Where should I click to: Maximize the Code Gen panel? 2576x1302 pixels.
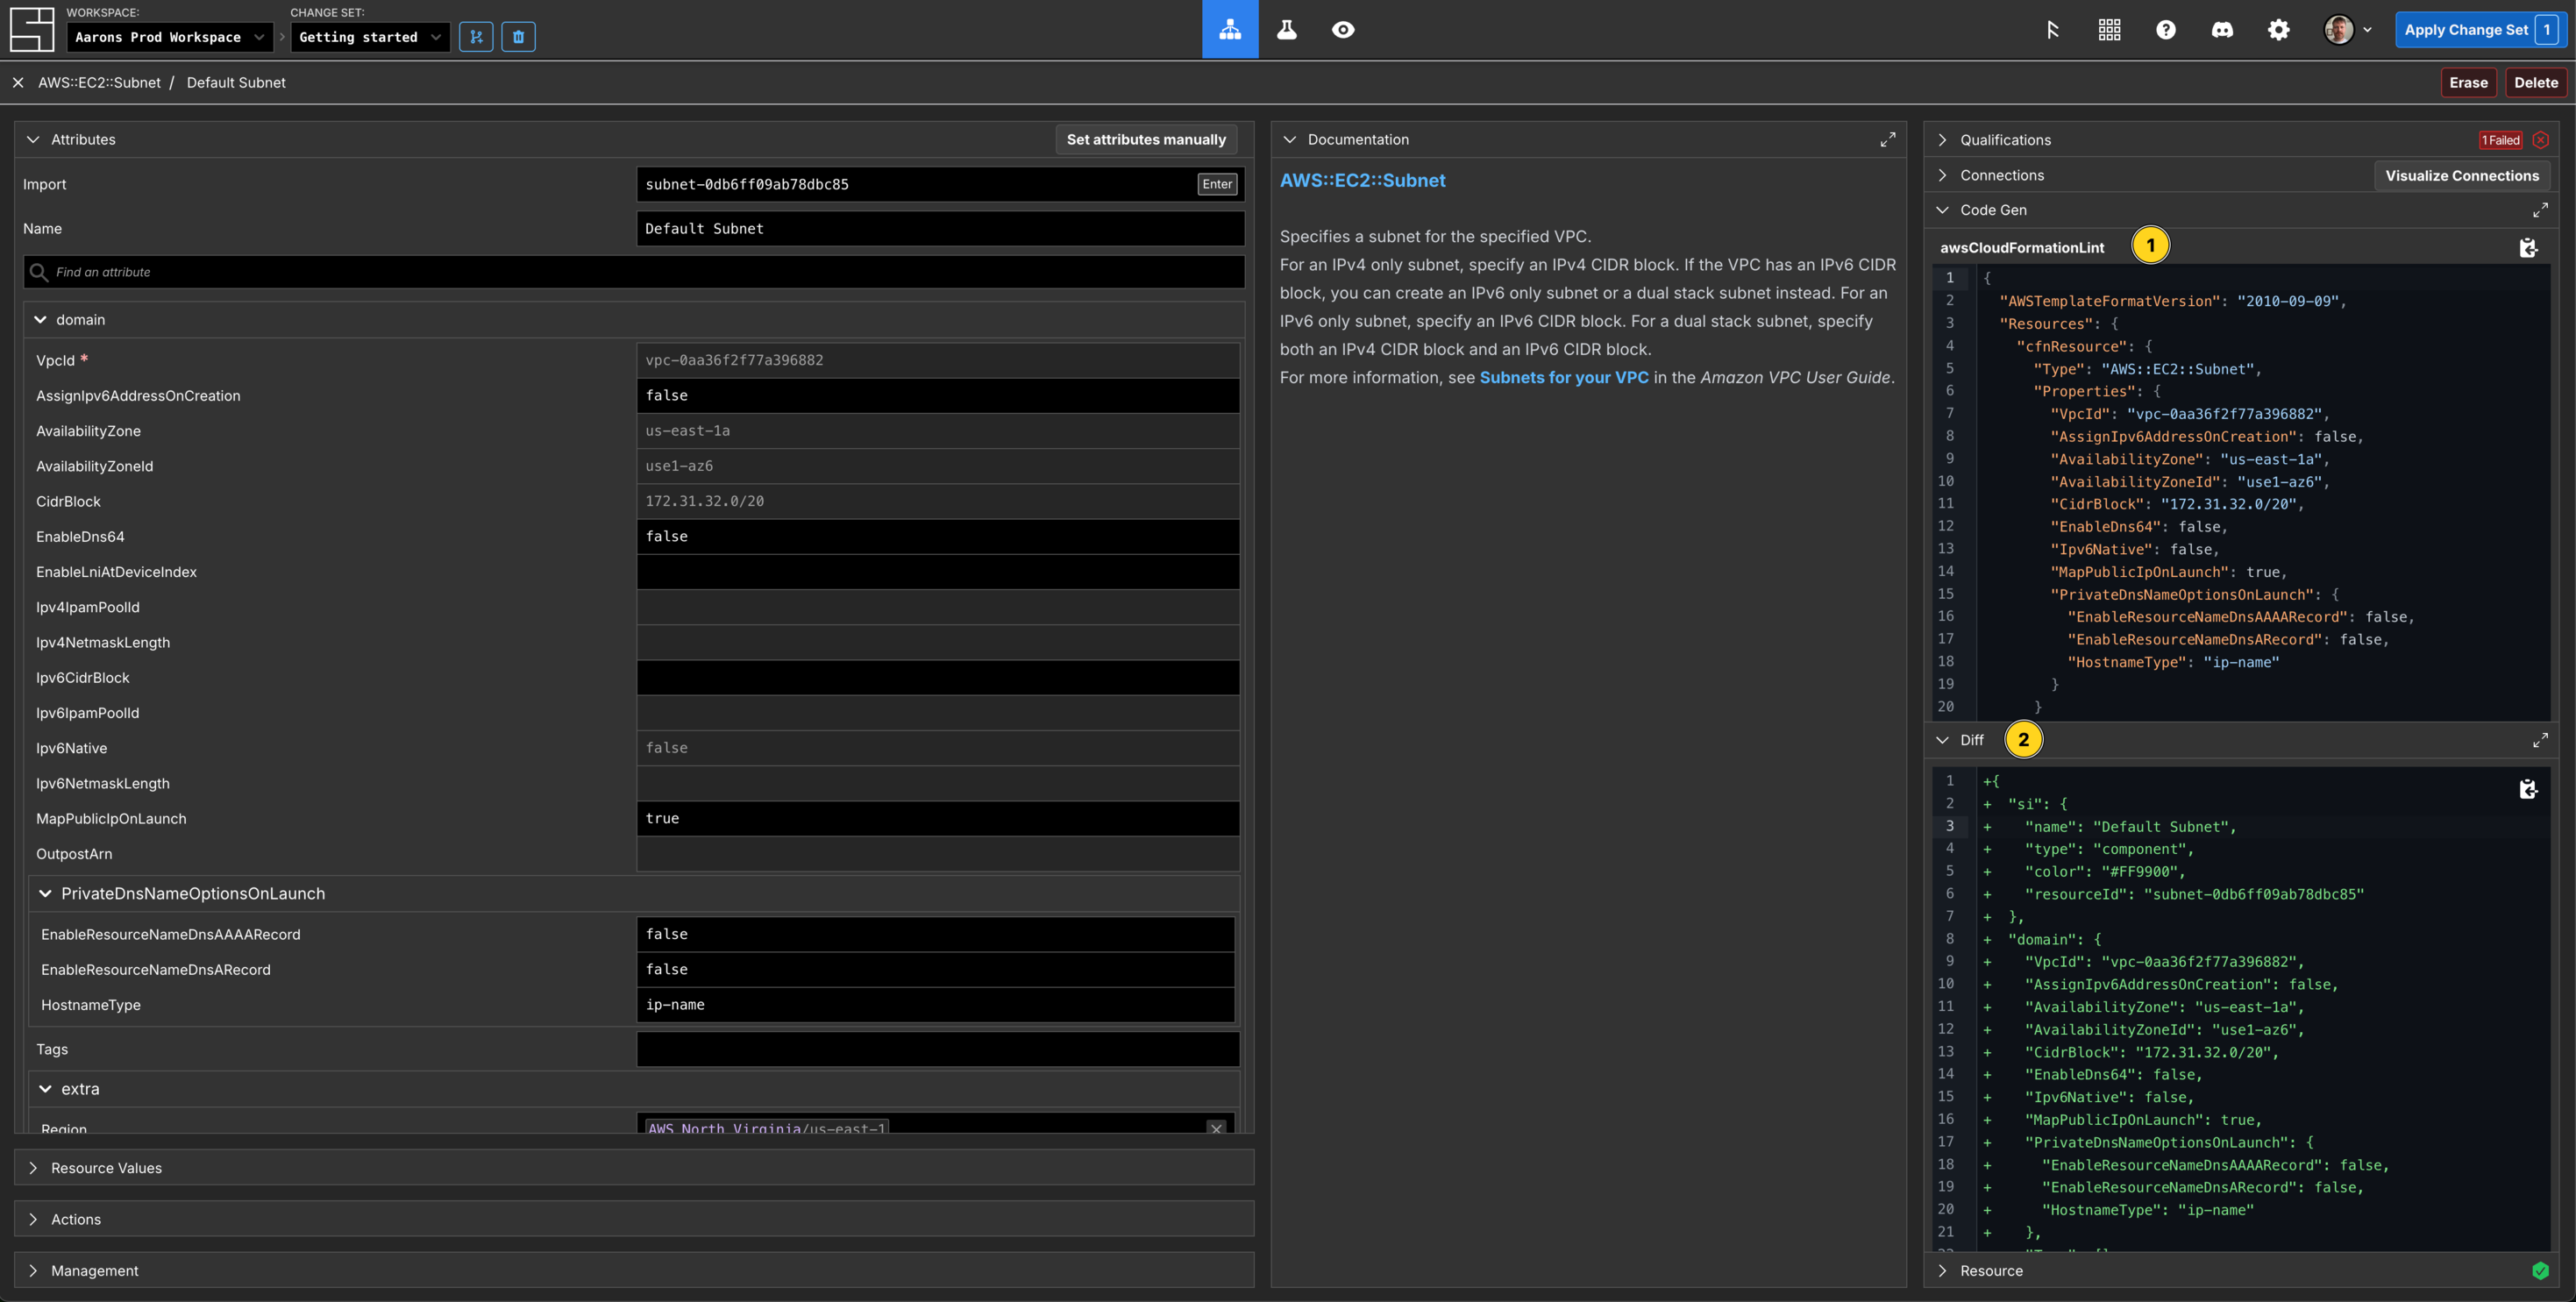(x=2540, y=210)
